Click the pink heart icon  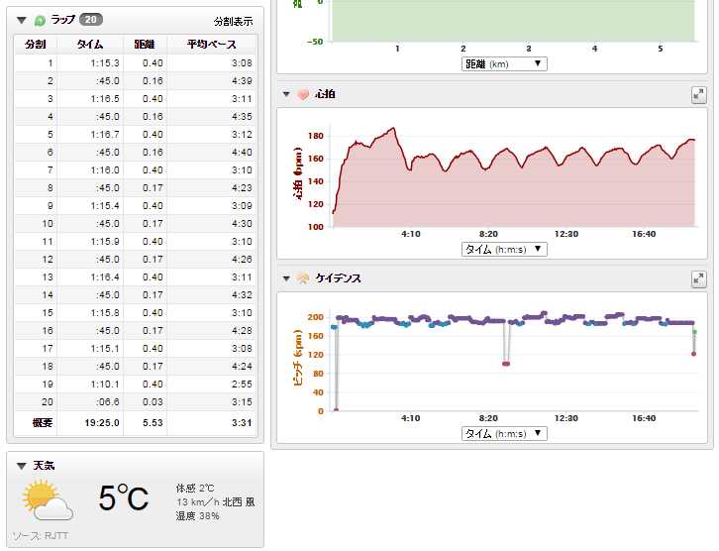303,94
